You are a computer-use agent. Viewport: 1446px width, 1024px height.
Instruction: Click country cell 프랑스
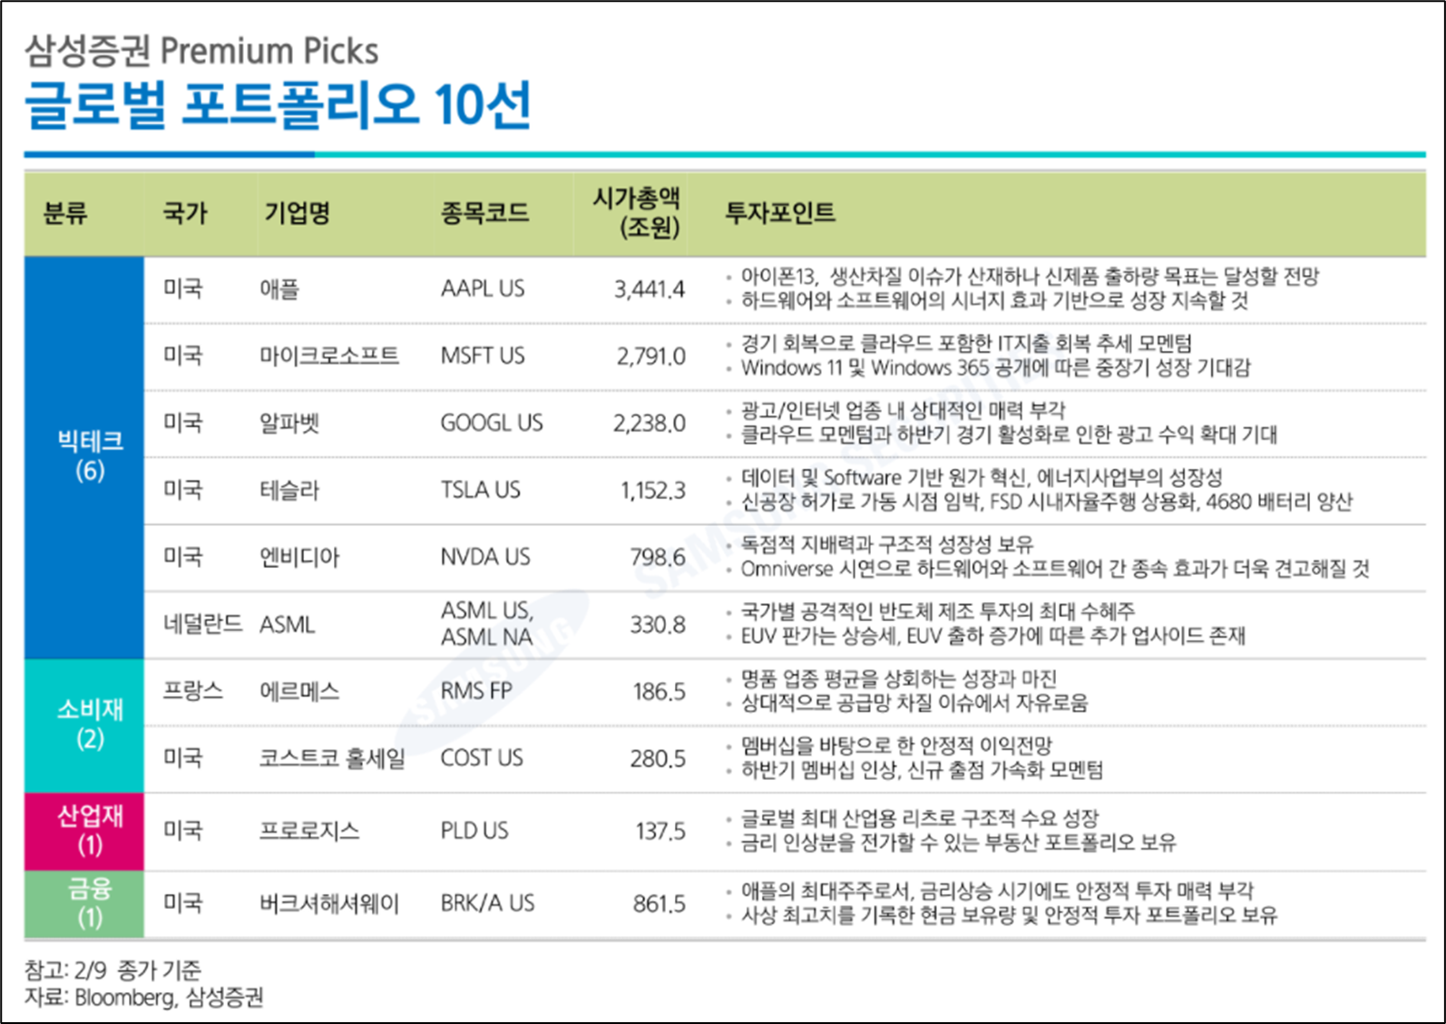(193, 691)
